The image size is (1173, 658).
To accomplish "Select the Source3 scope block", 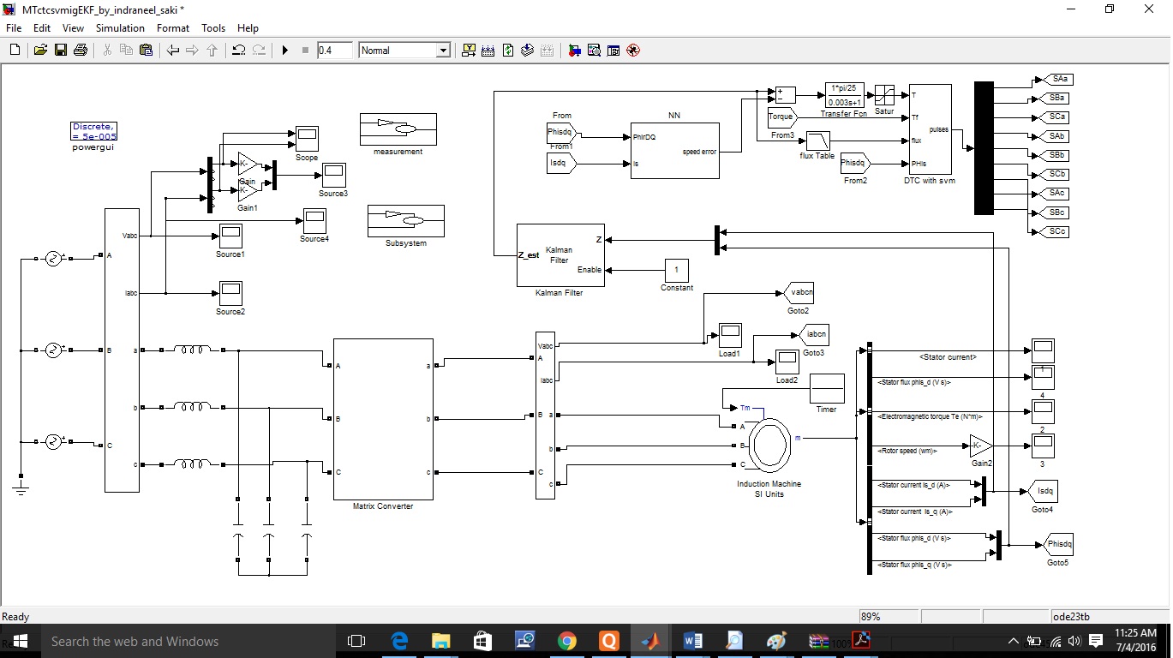I will (x=333, y=175).
